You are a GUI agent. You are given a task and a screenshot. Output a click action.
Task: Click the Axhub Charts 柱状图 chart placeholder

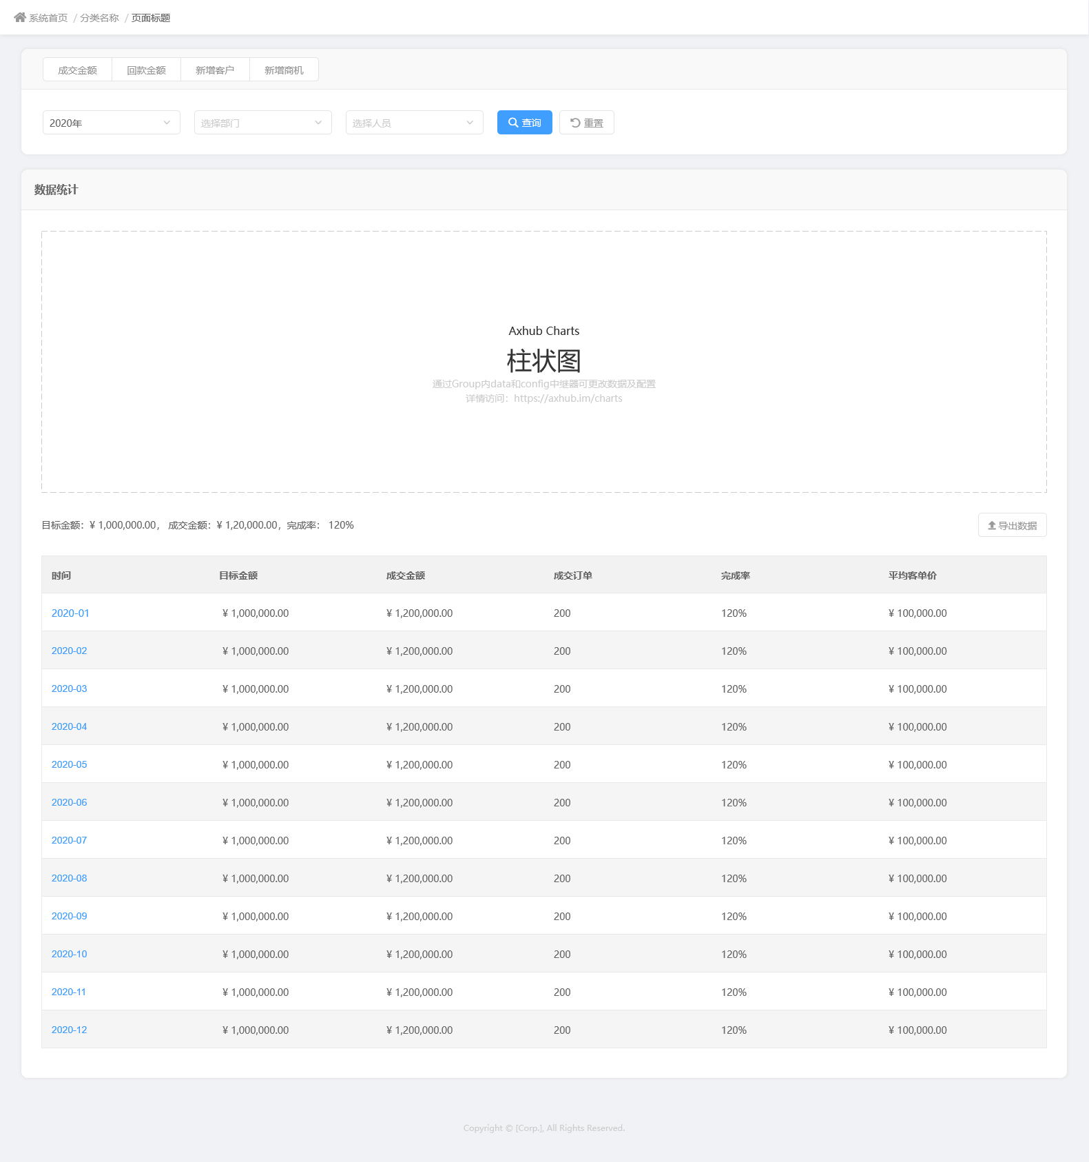pyautogui.click(x=544, y=362)
